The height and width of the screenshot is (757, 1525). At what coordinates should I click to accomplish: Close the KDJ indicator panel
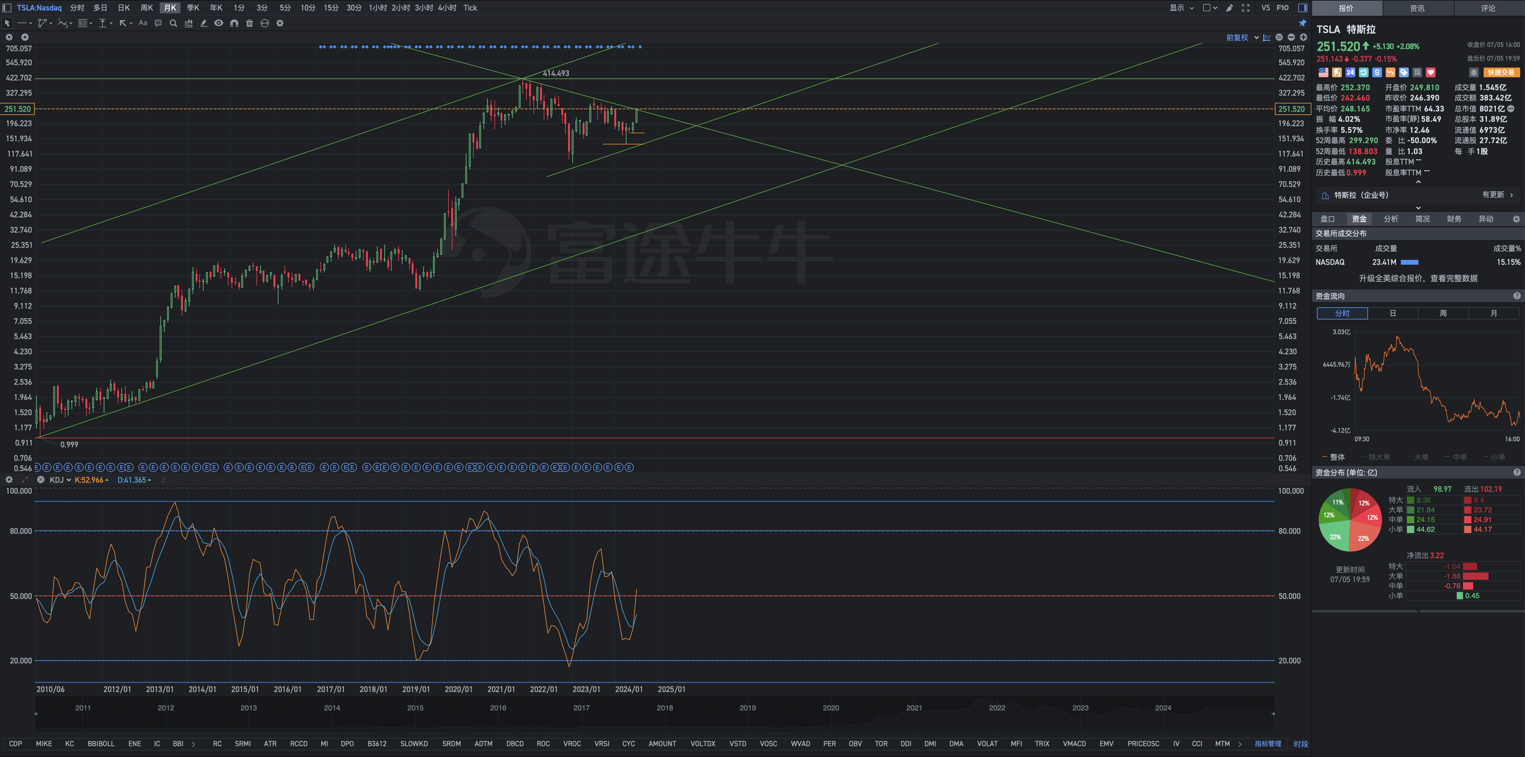tap(40, 480)
